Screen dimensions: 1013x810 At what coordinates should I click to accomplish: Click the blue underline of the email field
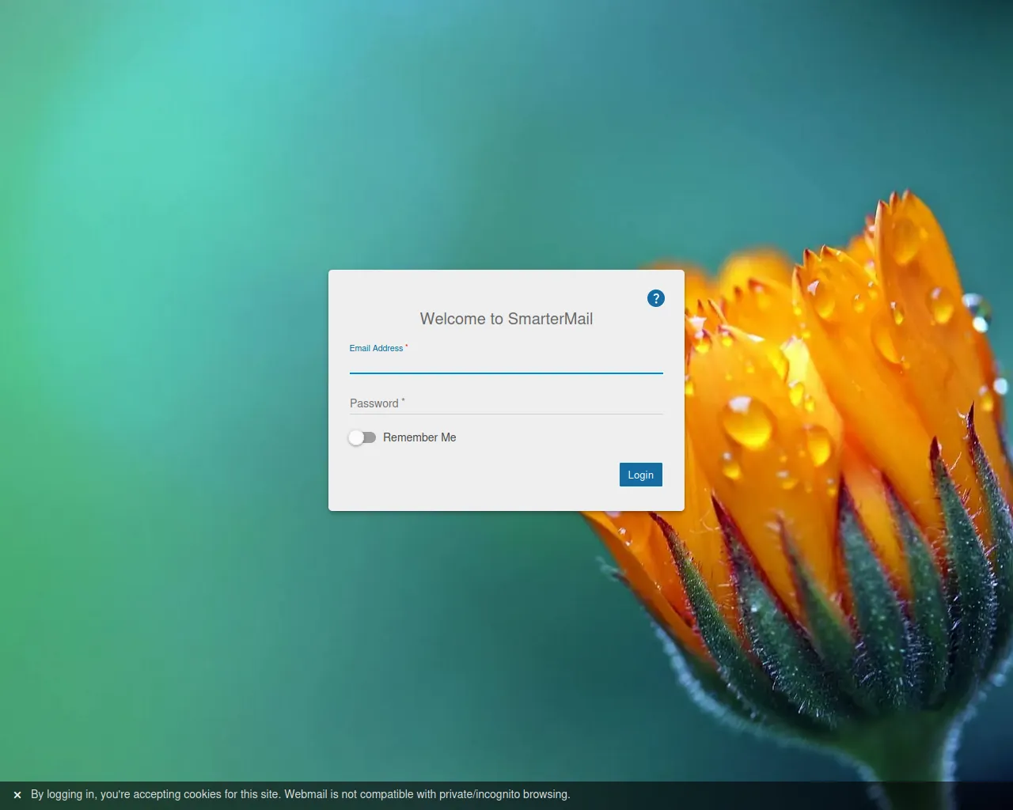click(506, 373)
